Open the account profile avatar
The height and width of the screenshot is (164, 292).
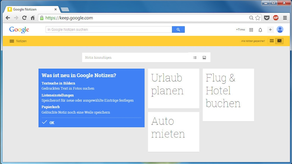click(x=280, y=29)
